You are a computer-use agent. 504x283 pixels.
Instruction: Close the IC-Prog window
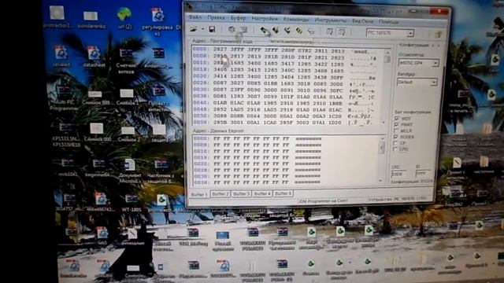point(439,11)
